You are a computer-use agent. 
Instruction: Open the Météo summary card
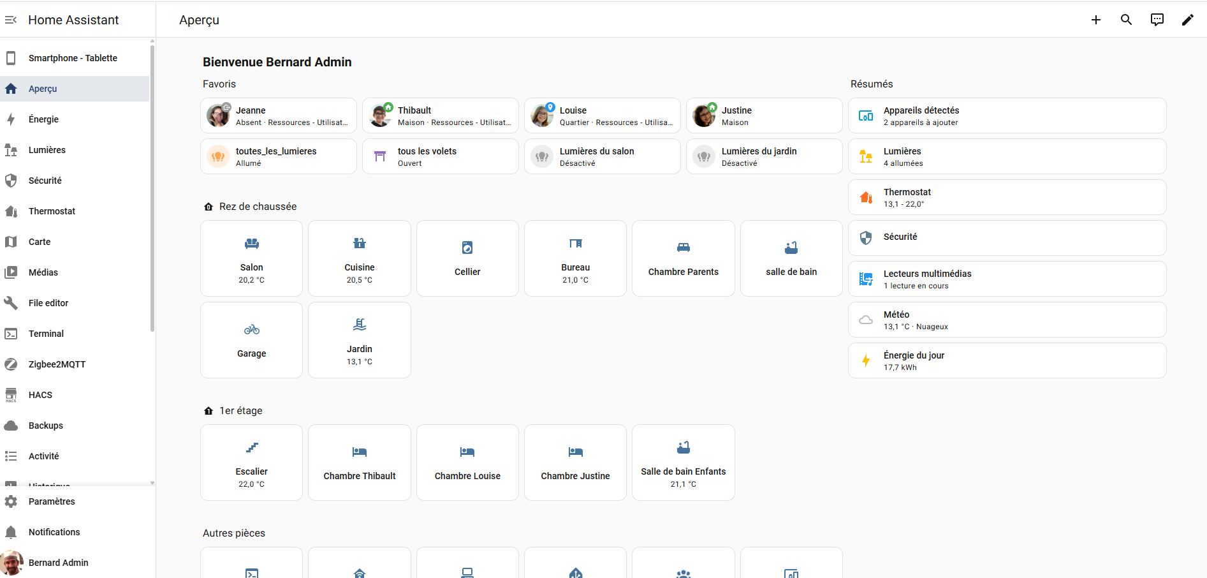click(1006, 320)
